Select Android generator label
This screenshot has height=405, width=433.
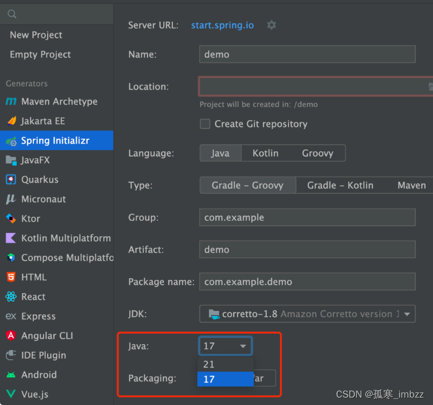(x=39, y=374)
